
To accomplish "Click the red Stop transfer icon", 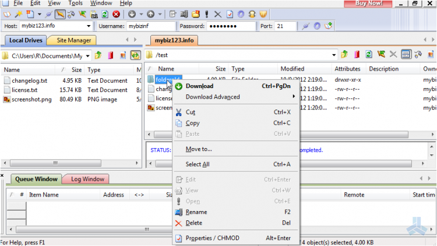I will pyautogui.click(x=116, y=14).
